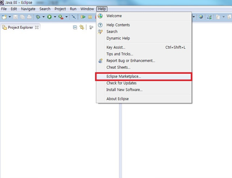
Task: Select Check for Updates menu entry
Action: [144, 83]
